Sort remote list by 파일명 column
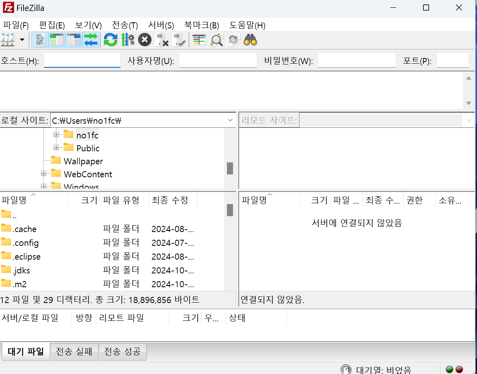Viewport: 477px width, 374px height. 270,200
